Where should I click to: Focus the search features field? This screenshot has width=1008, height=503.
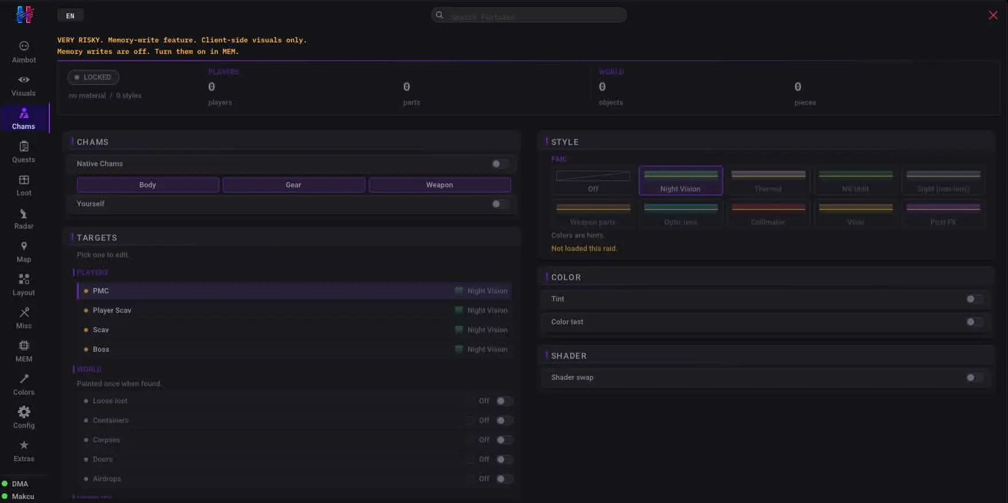529,15
